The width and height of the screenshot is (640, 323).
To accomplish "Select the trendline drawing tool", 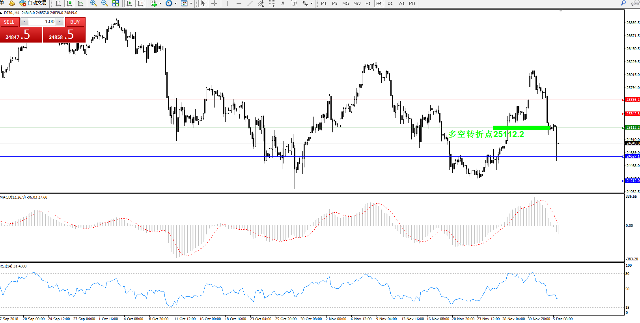I will [x=250, y=3].
